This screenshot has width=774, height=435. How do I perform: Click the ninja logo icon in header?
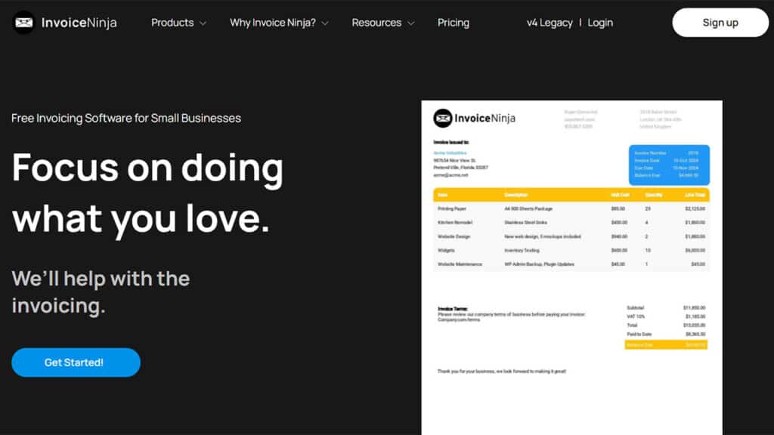[x=24, y=23]
